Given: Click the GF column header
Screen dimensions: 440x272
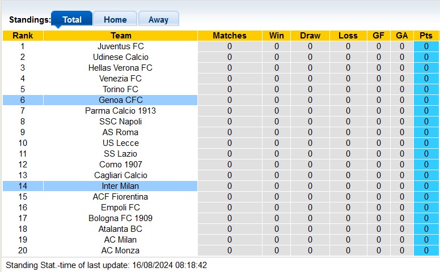Looking at the screenshot, I should click(x=379, y=36).
